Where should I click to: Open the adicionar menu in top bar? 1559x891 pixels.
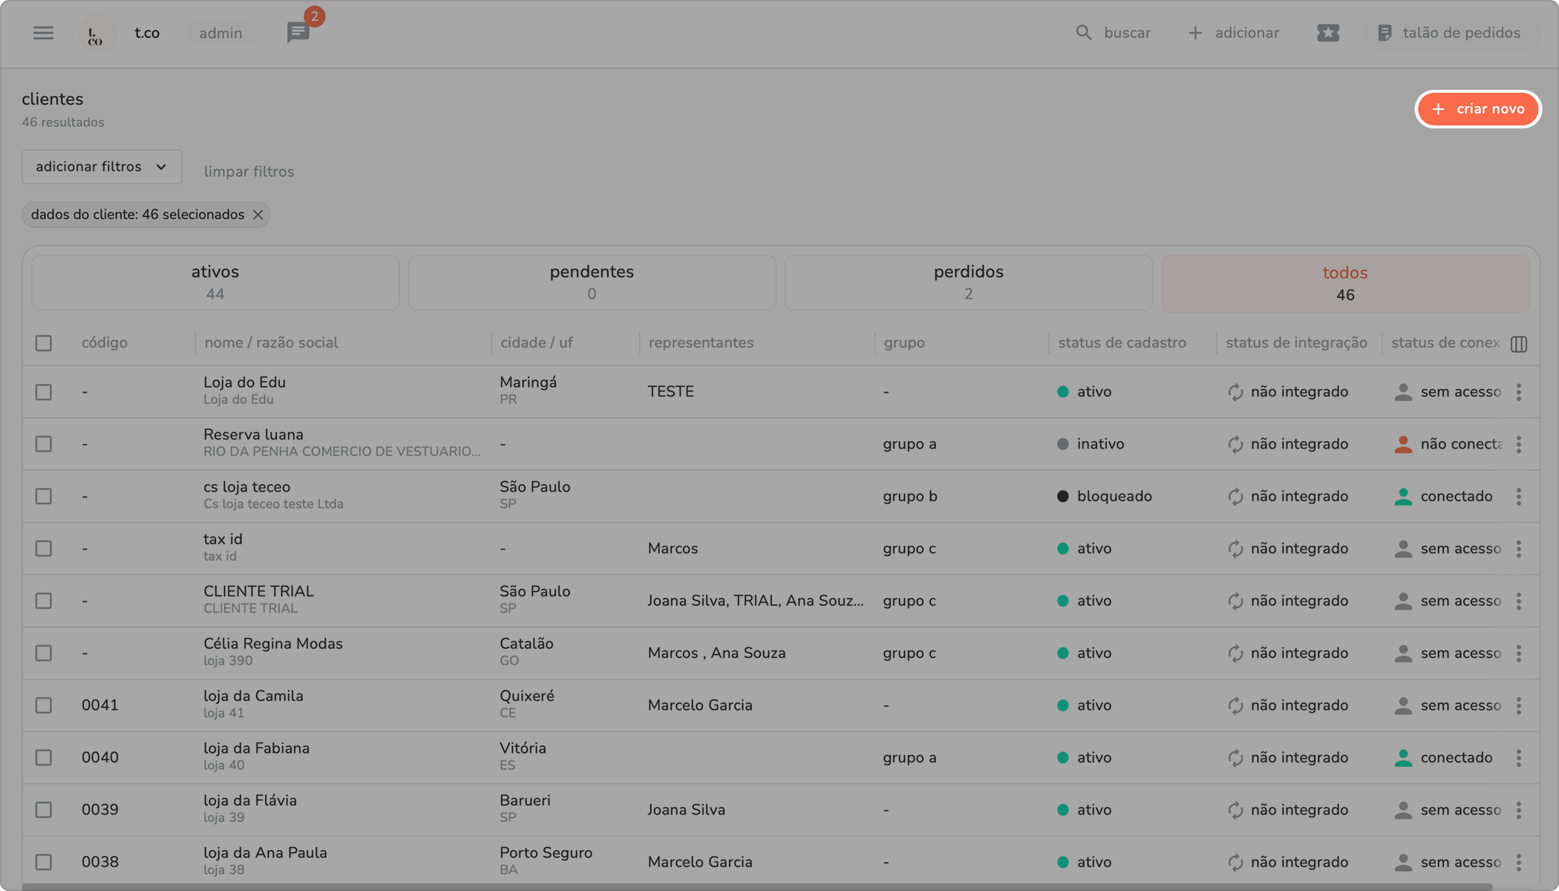point(1234,33)
